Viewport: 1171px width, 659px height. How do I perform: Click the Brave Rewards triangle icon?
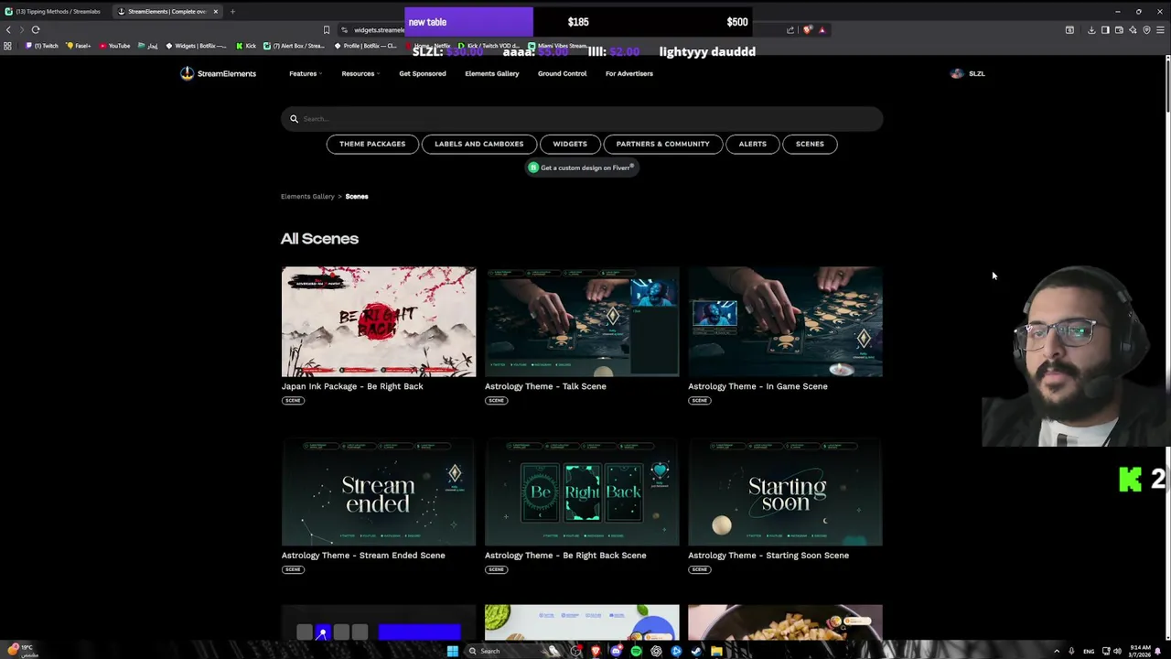822,30
